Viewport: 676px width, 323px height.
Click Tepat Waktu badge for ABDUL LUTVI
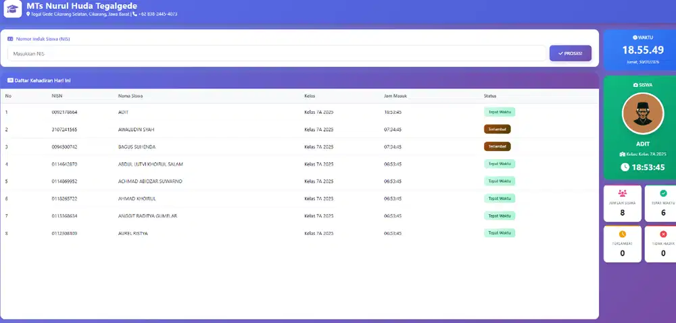[500, 164]
